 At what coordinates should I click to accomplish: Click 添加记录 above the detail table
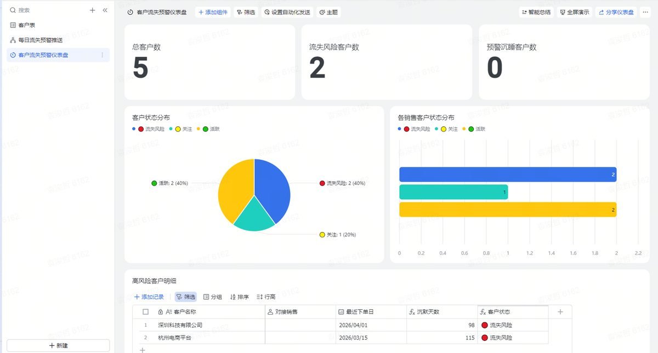(149, 297)
